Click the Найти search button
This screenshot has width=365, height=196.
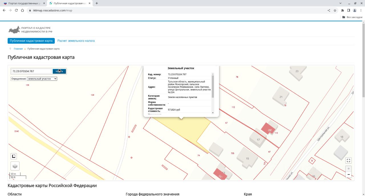[x=59, y=71]
